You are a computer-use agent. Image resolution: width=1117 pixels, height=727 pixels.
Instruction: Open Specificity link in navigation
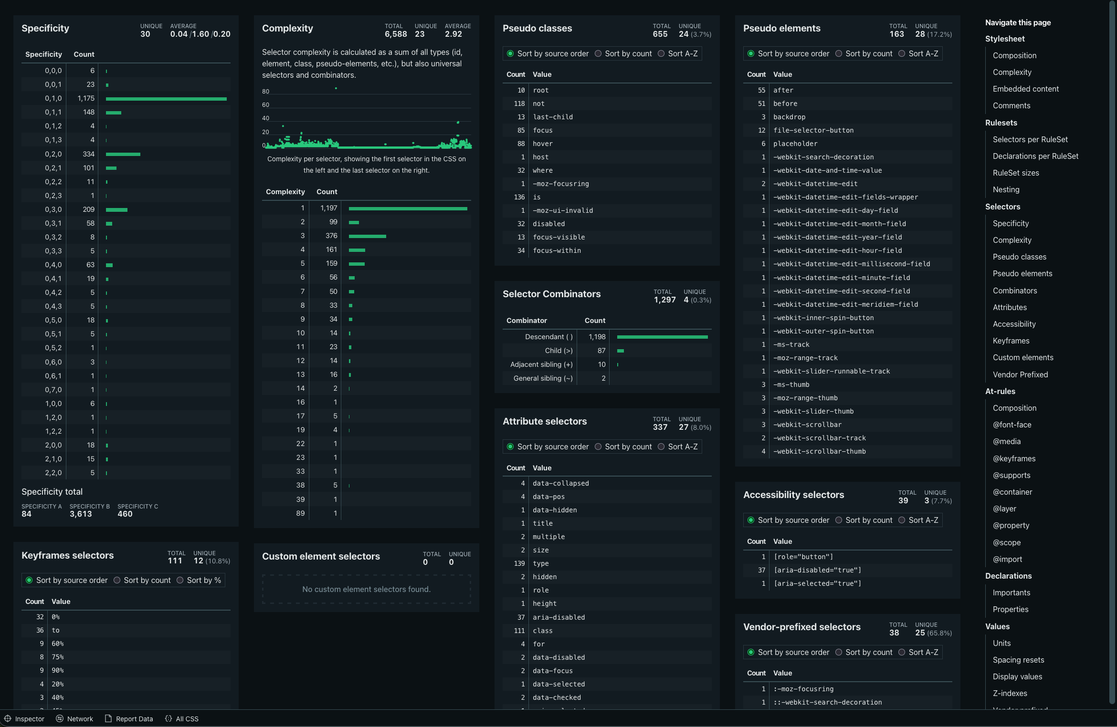[x=1011, y=223]
